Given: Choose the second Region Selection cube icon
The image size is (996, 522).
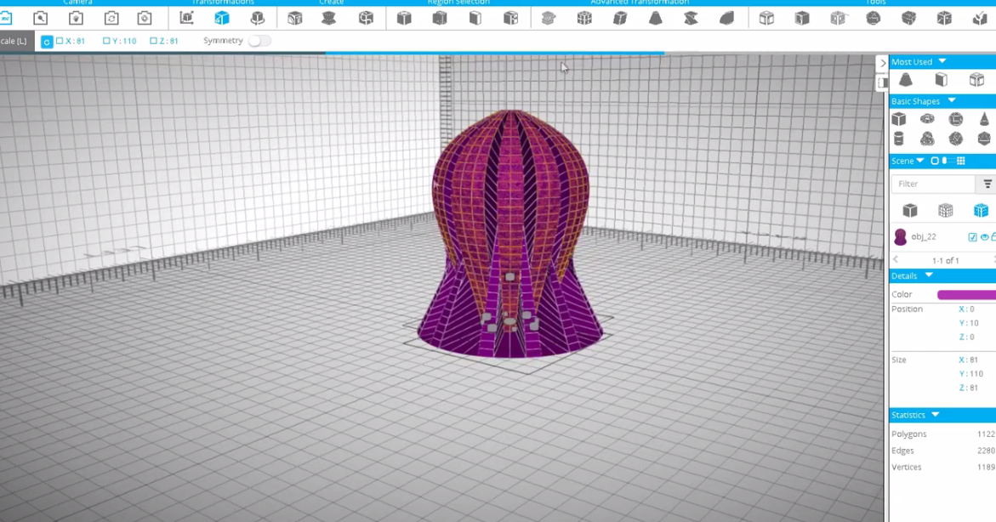Looking at the screenshot, I should pyautogui.click(x=440, y=18).
